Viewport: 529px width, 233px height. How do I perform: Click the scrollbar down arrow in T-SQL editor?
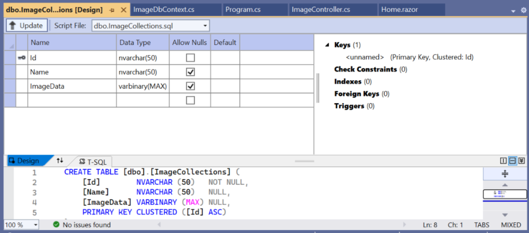505,215
